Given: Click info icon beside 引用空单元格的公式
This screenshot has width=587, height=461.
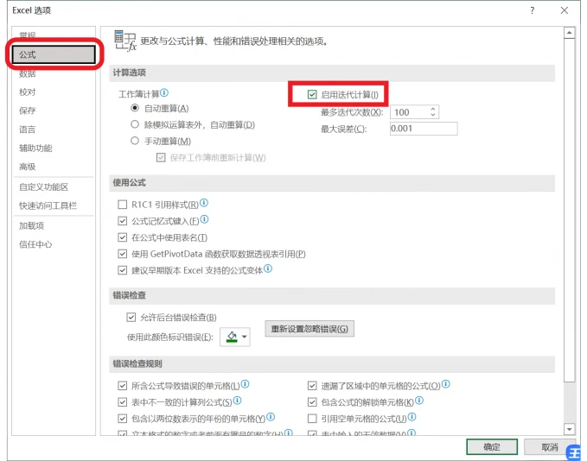Looking at the screenshot, I should [412, 416].
